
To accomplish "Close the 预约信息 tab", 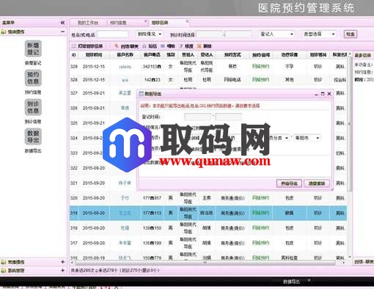I will pos(145,21).
